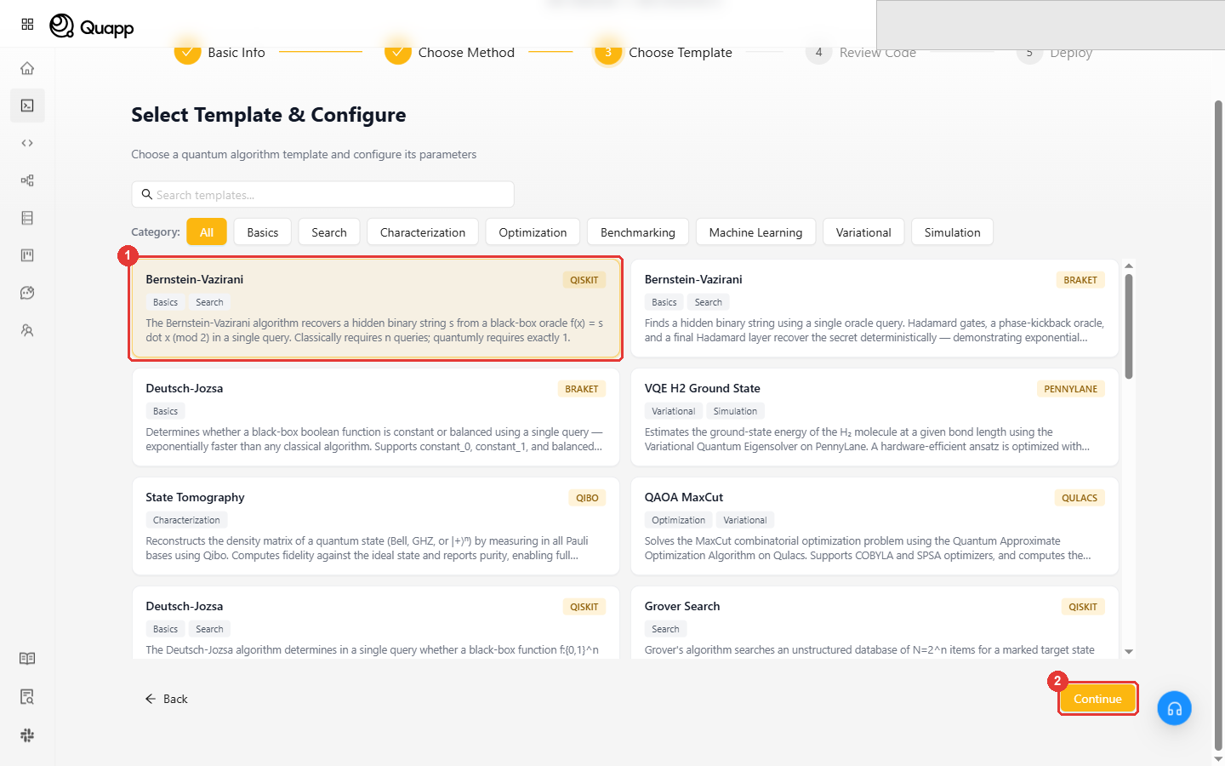Pick the Grover Search template card
1225x766 pixels.
coord(875,622)
